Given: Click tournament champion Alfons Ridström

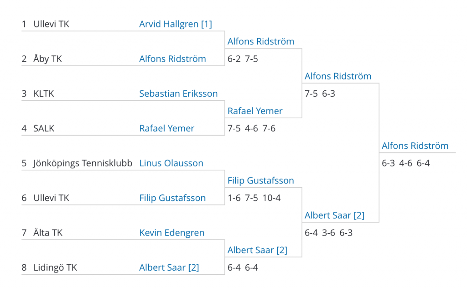Looking at the screenshot, I should 415,146.
